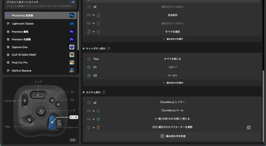Open settings gear for [PS] 選択されたパラメーターを調整
Image resolution: width=266 pixels, height=146 pixels.
pyautogui.click(x=249, y=128)
